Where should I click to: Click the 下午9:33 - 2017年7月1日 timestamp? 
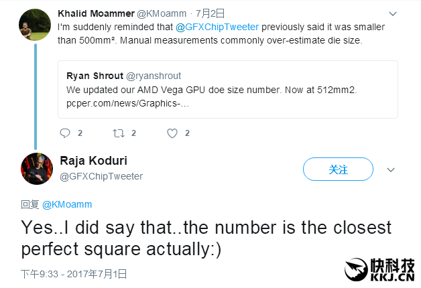(74, 273)
